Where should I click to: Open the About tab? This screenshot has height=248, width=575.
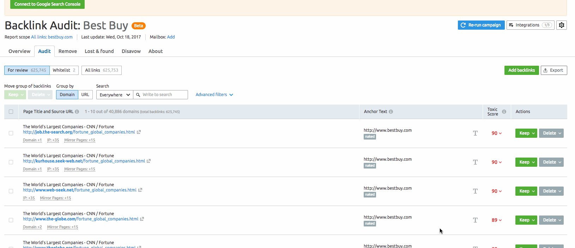(156, 51)
